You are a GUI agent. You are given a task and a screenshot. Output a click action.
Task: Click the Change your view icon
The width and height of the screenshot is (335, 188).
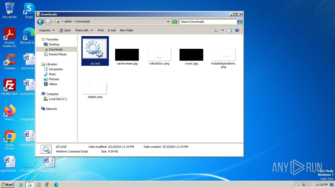[x=216, y=30]
